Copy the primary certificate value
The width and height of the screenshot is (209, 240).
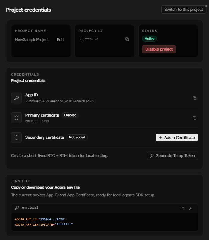click(x=195, y=118)
